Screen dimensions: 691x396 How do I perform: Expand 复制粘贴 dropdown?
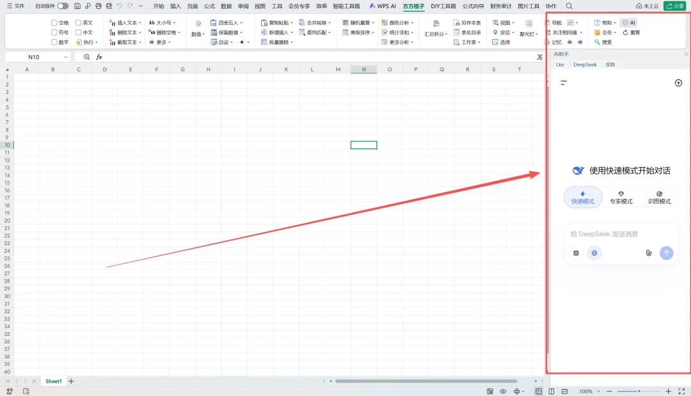coord(277,22)
